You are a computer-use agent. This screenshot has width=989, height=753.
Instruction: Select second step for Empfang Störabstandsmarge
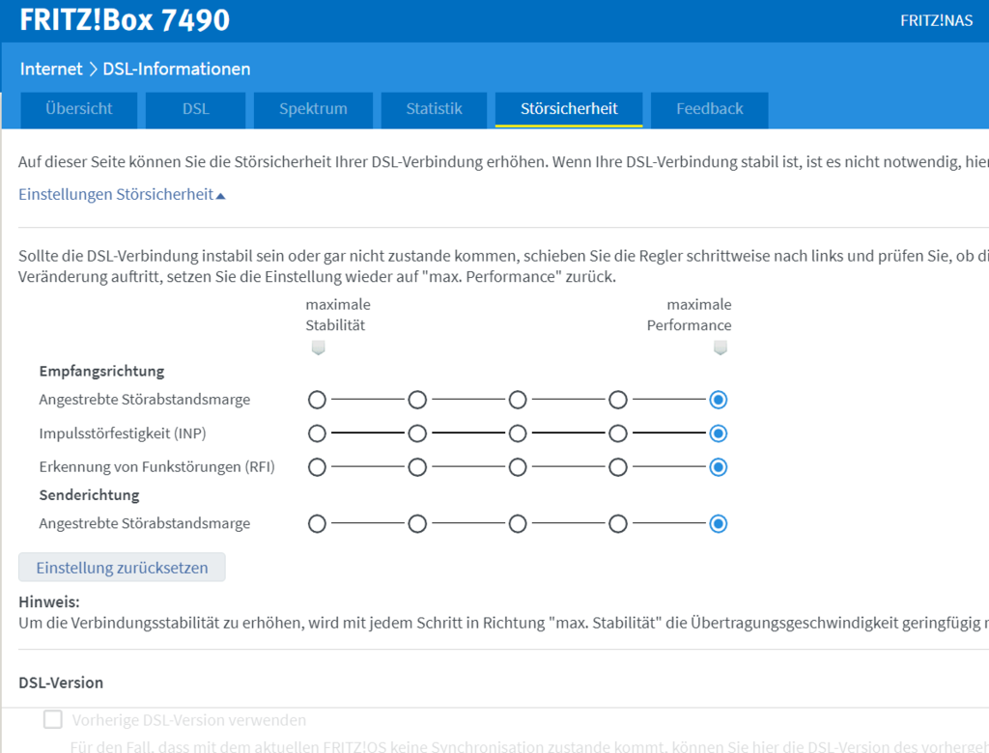417,400
